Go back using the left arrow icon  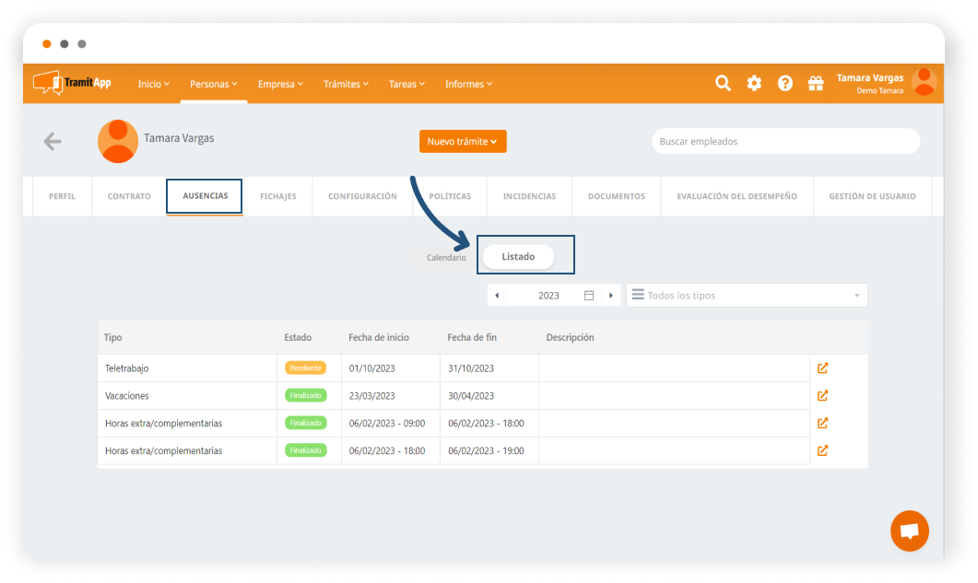point(53,141)
